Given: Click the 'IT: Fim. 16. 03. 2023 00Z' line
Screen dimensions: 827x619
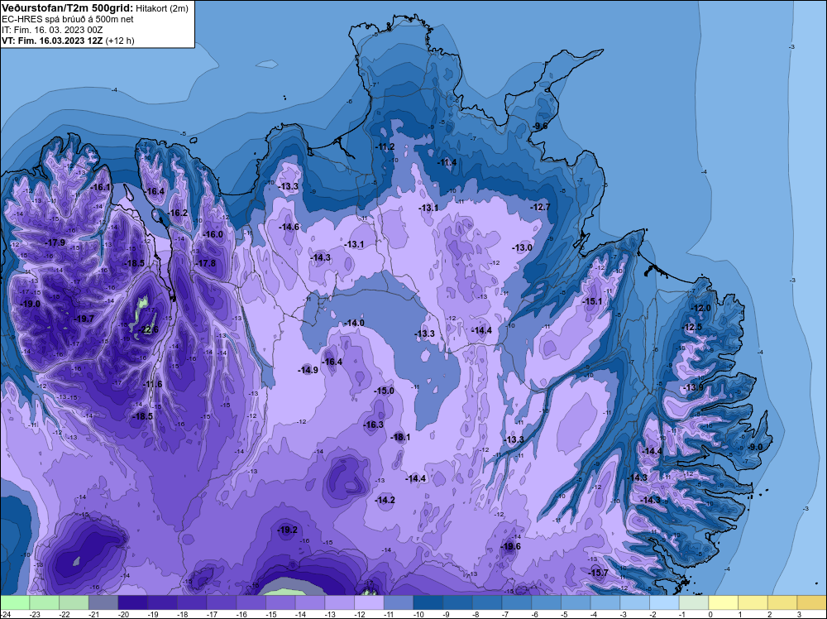Looking at the screenshot, I should point(52,30).
